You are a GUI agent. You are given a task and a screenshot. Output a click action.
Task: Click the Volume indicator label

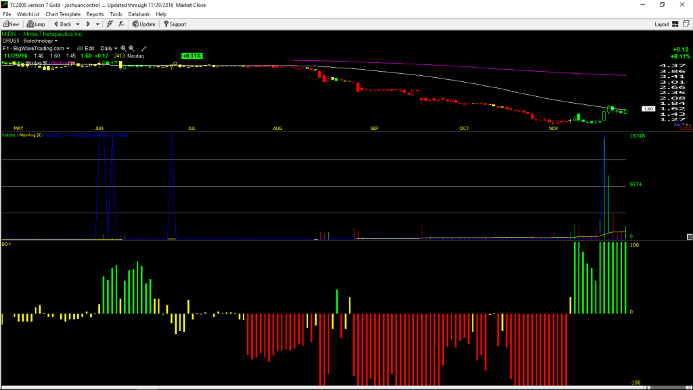(9, 135)
